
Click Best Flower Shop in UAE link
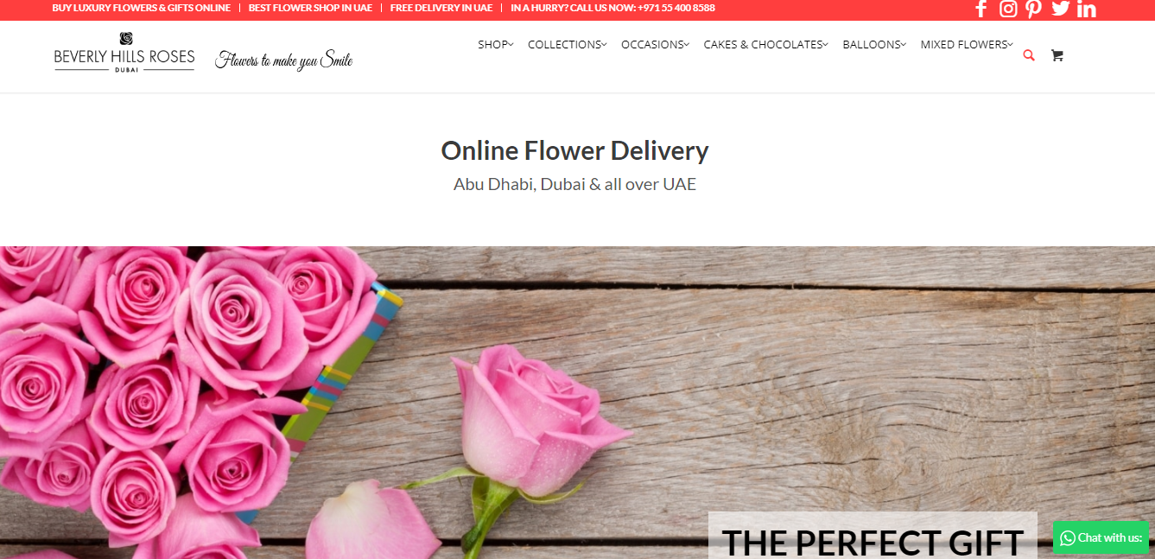pos(310,8)
